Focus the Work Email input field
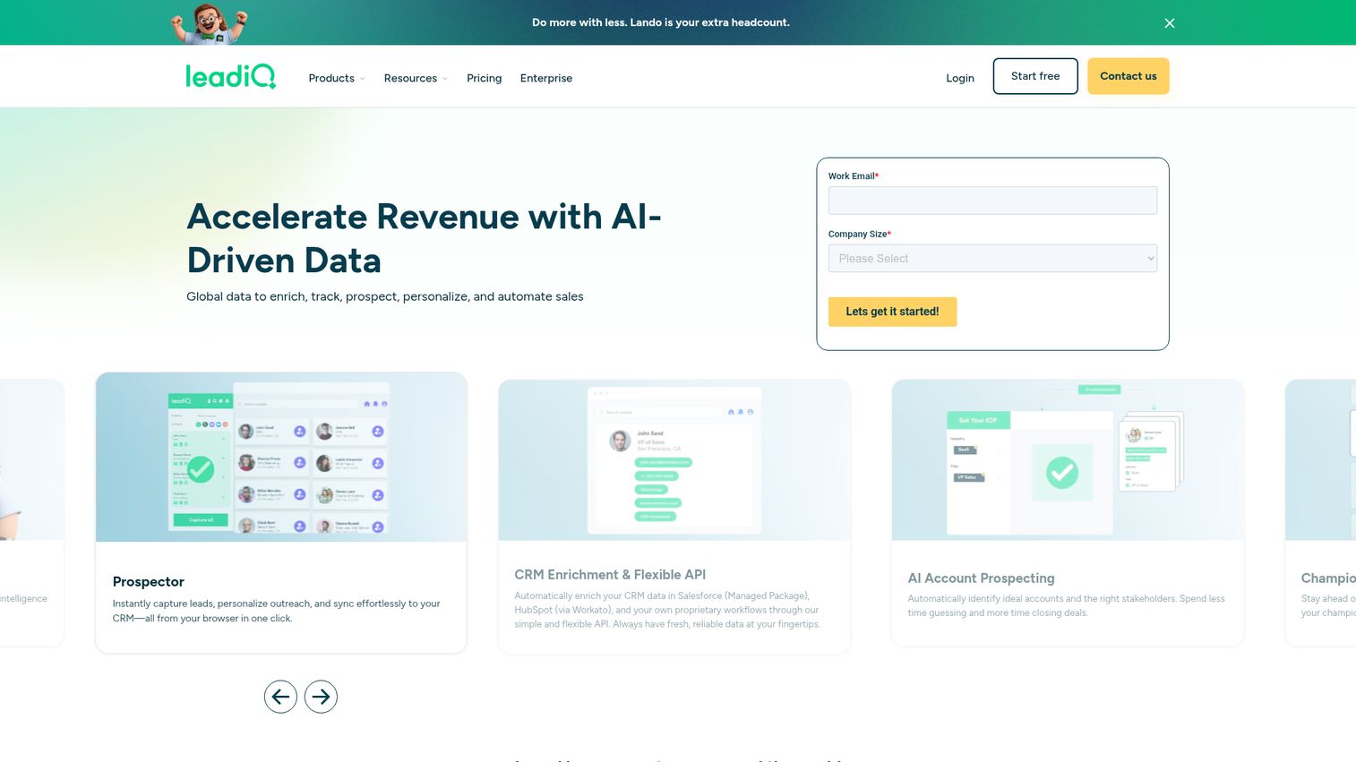The height and width of the screenshot is (762, 1356). [992, 201]
